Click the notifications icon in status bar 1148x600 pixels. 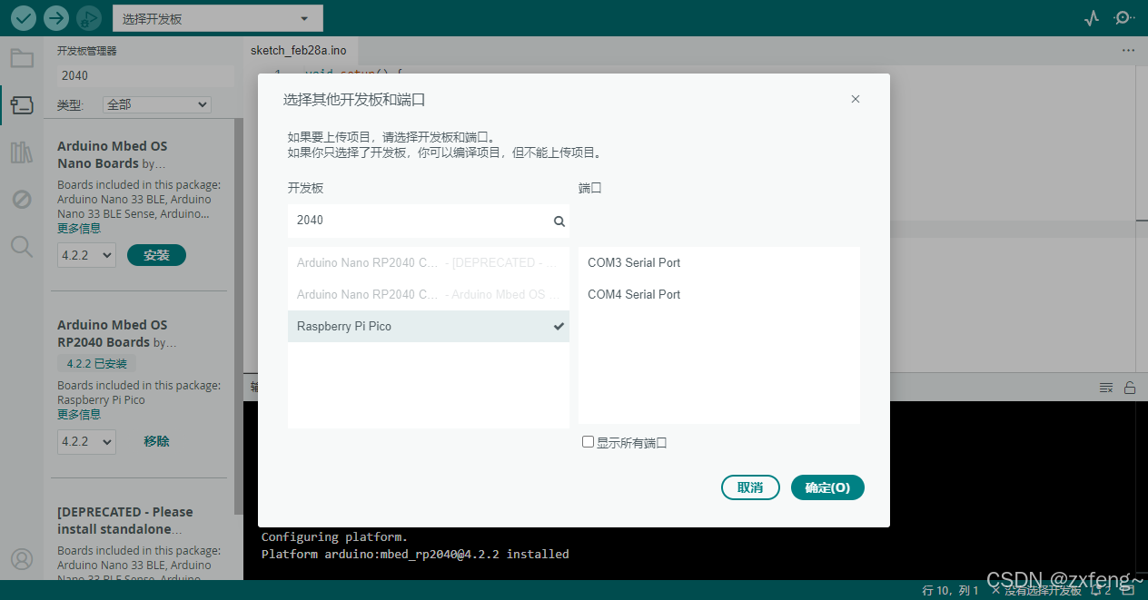[1102, 590]
